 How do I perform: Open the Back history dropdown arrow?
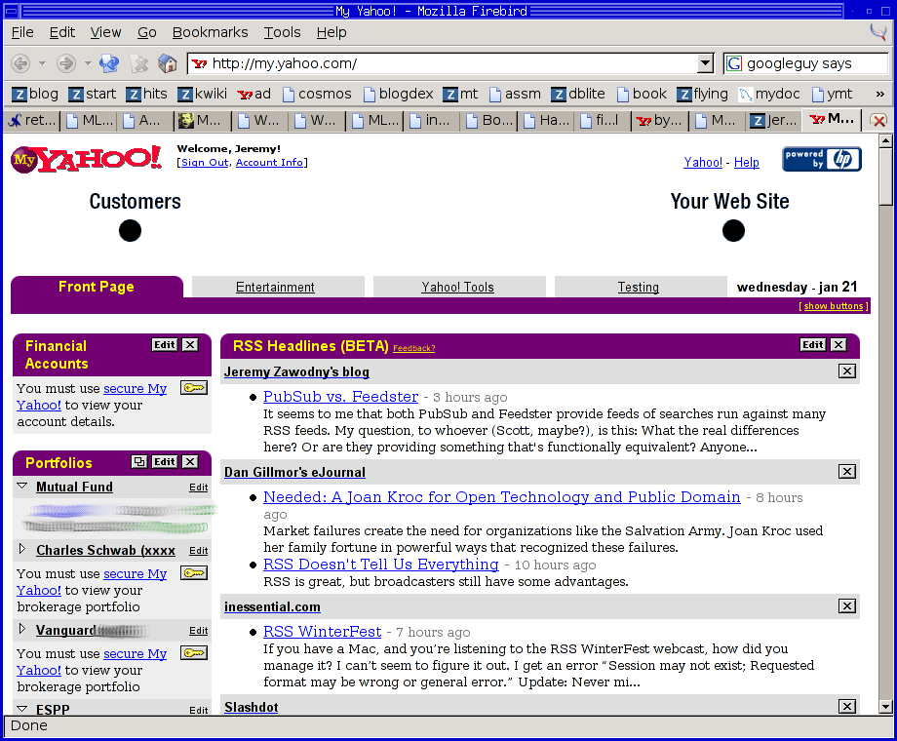42,63
